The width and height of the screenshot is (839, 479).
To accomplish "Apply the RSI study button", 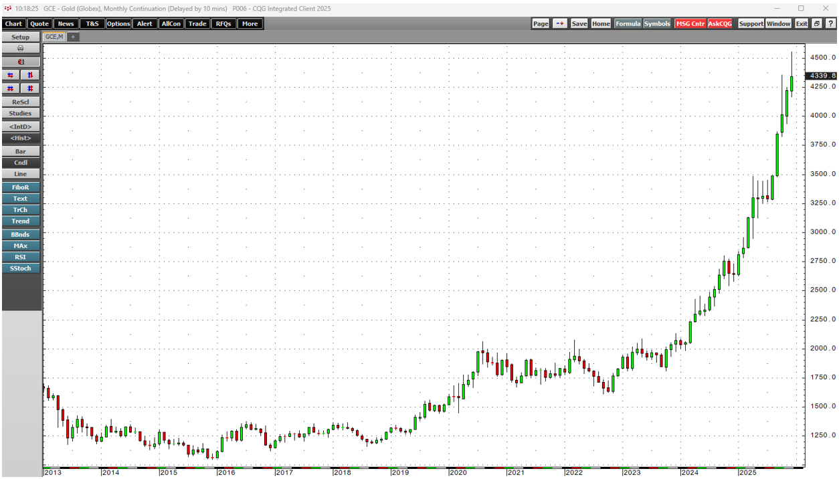I will coord(21,258).
